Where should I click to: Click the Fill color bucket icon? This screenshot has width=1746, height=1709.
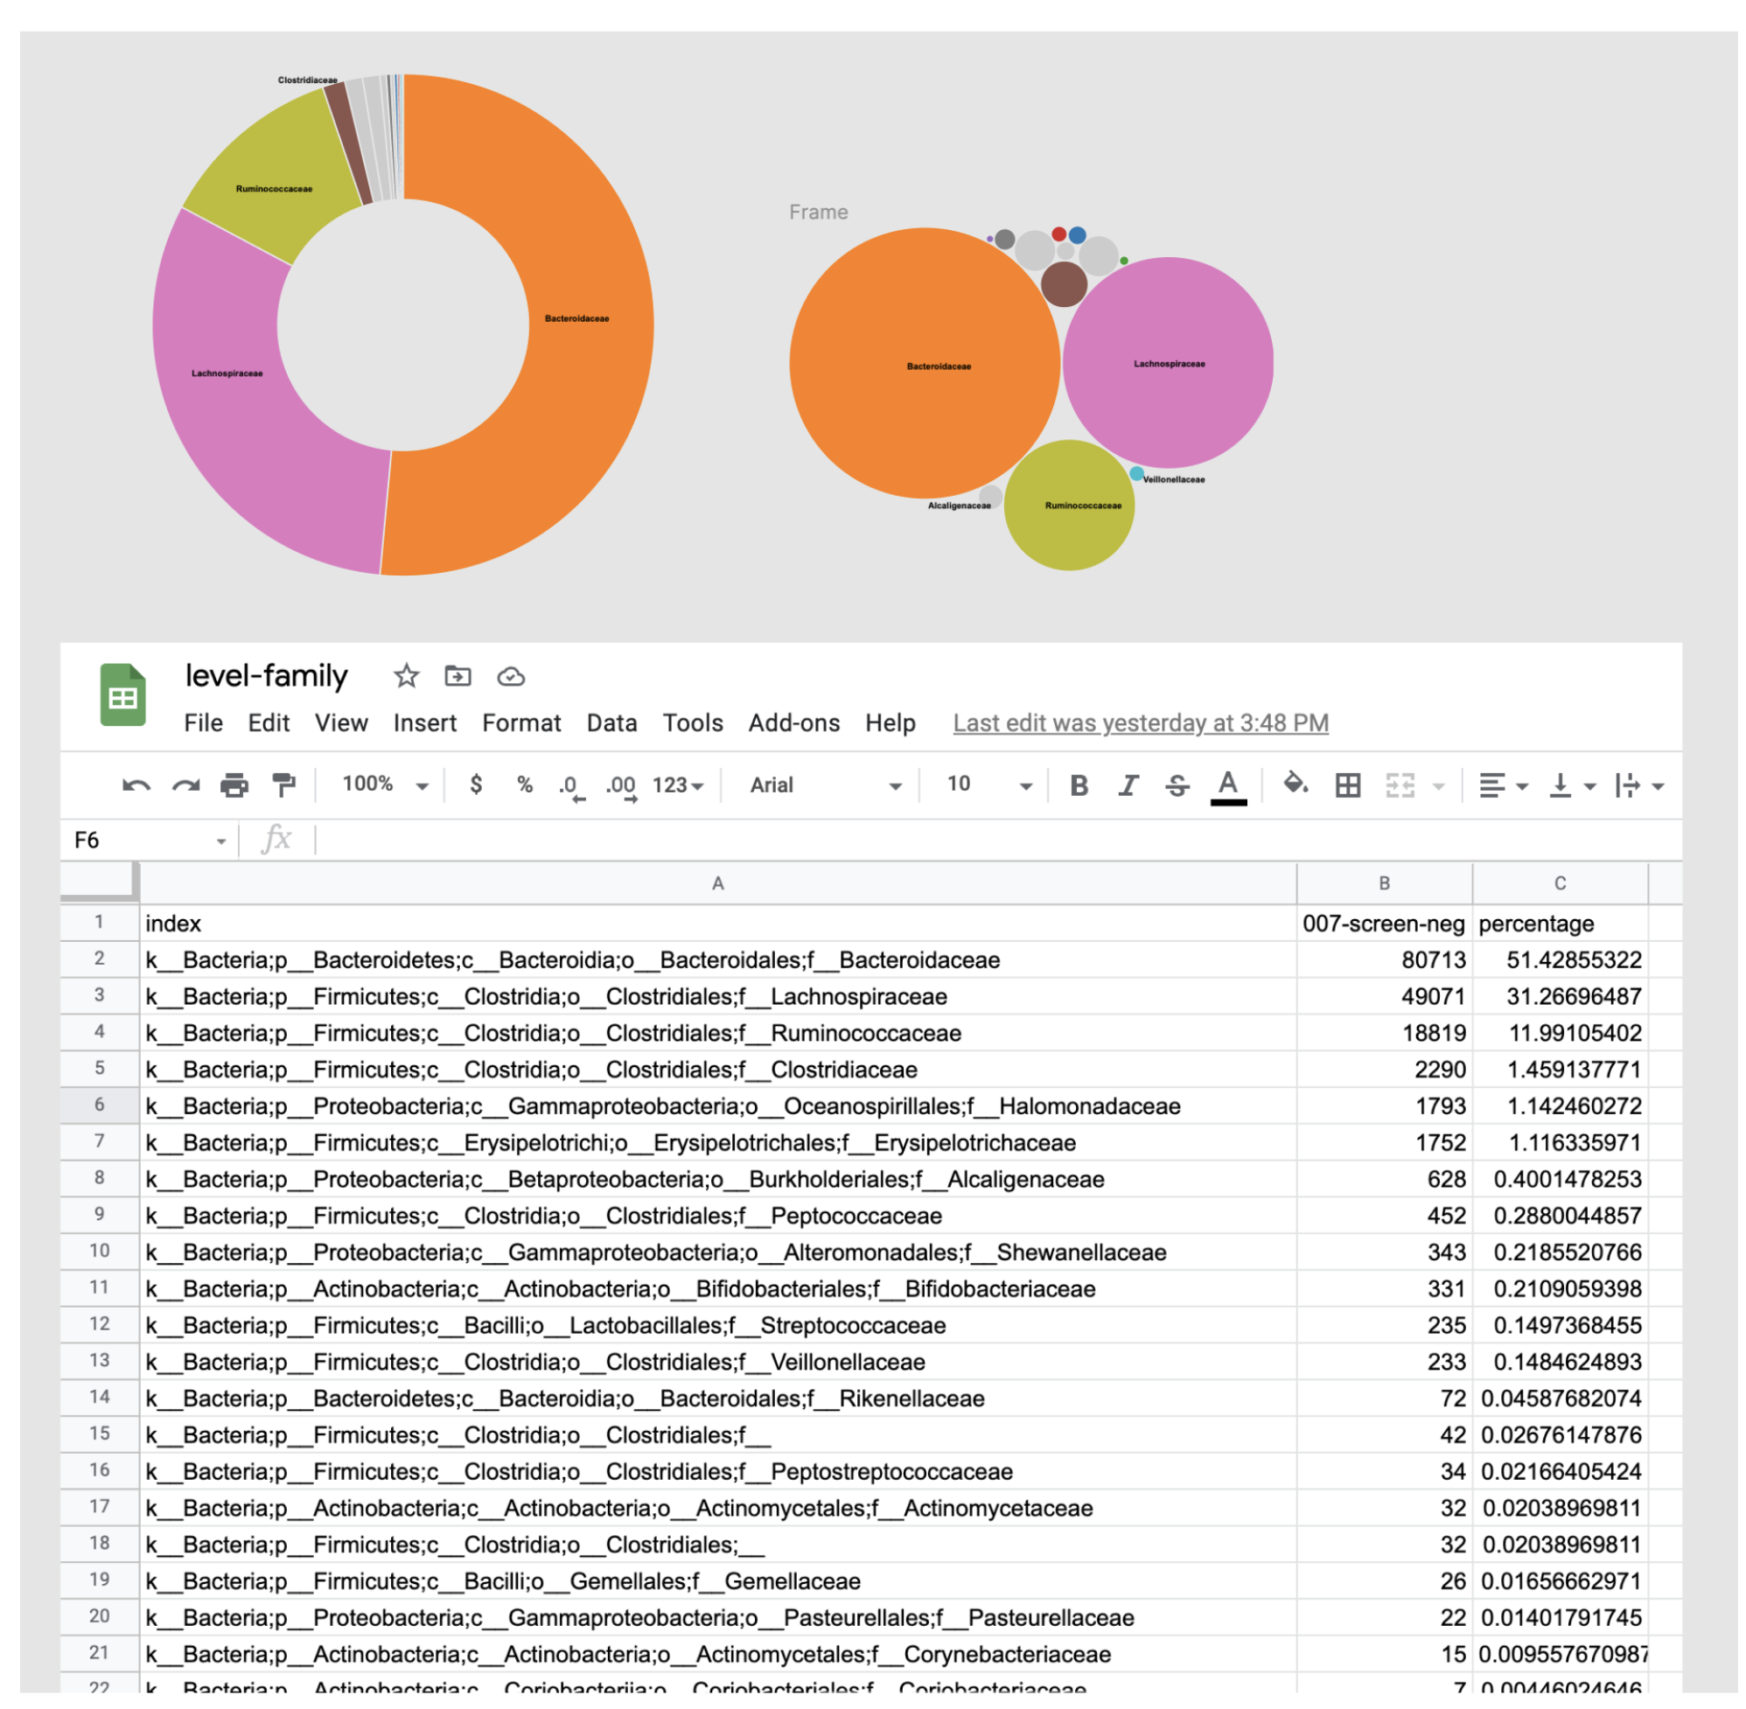[x=1295, y=784]
